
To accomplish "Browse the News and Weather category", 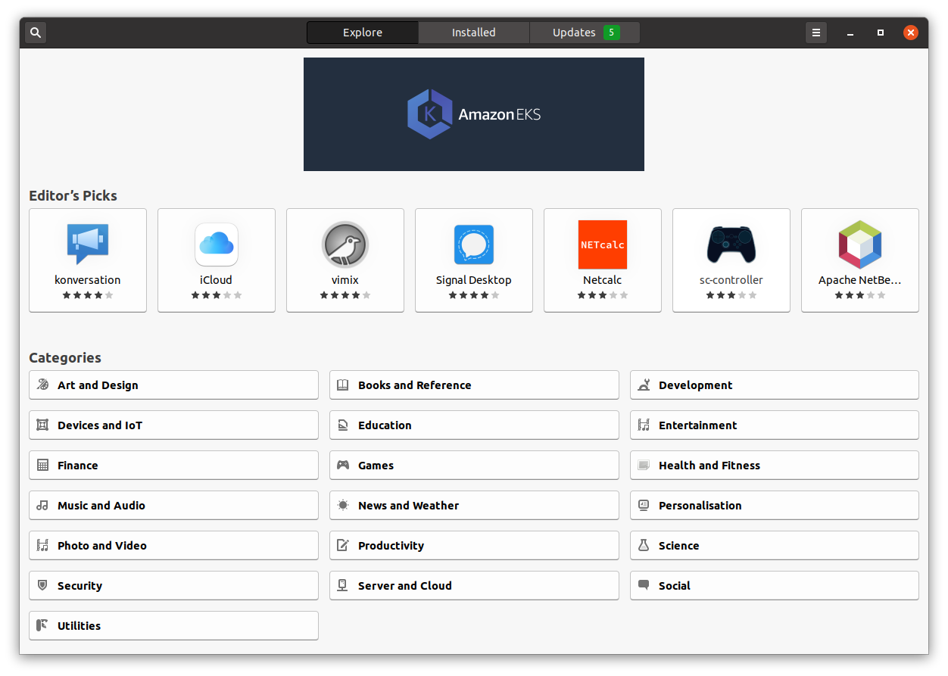I will pyautogui.click(x=474, y=505).
